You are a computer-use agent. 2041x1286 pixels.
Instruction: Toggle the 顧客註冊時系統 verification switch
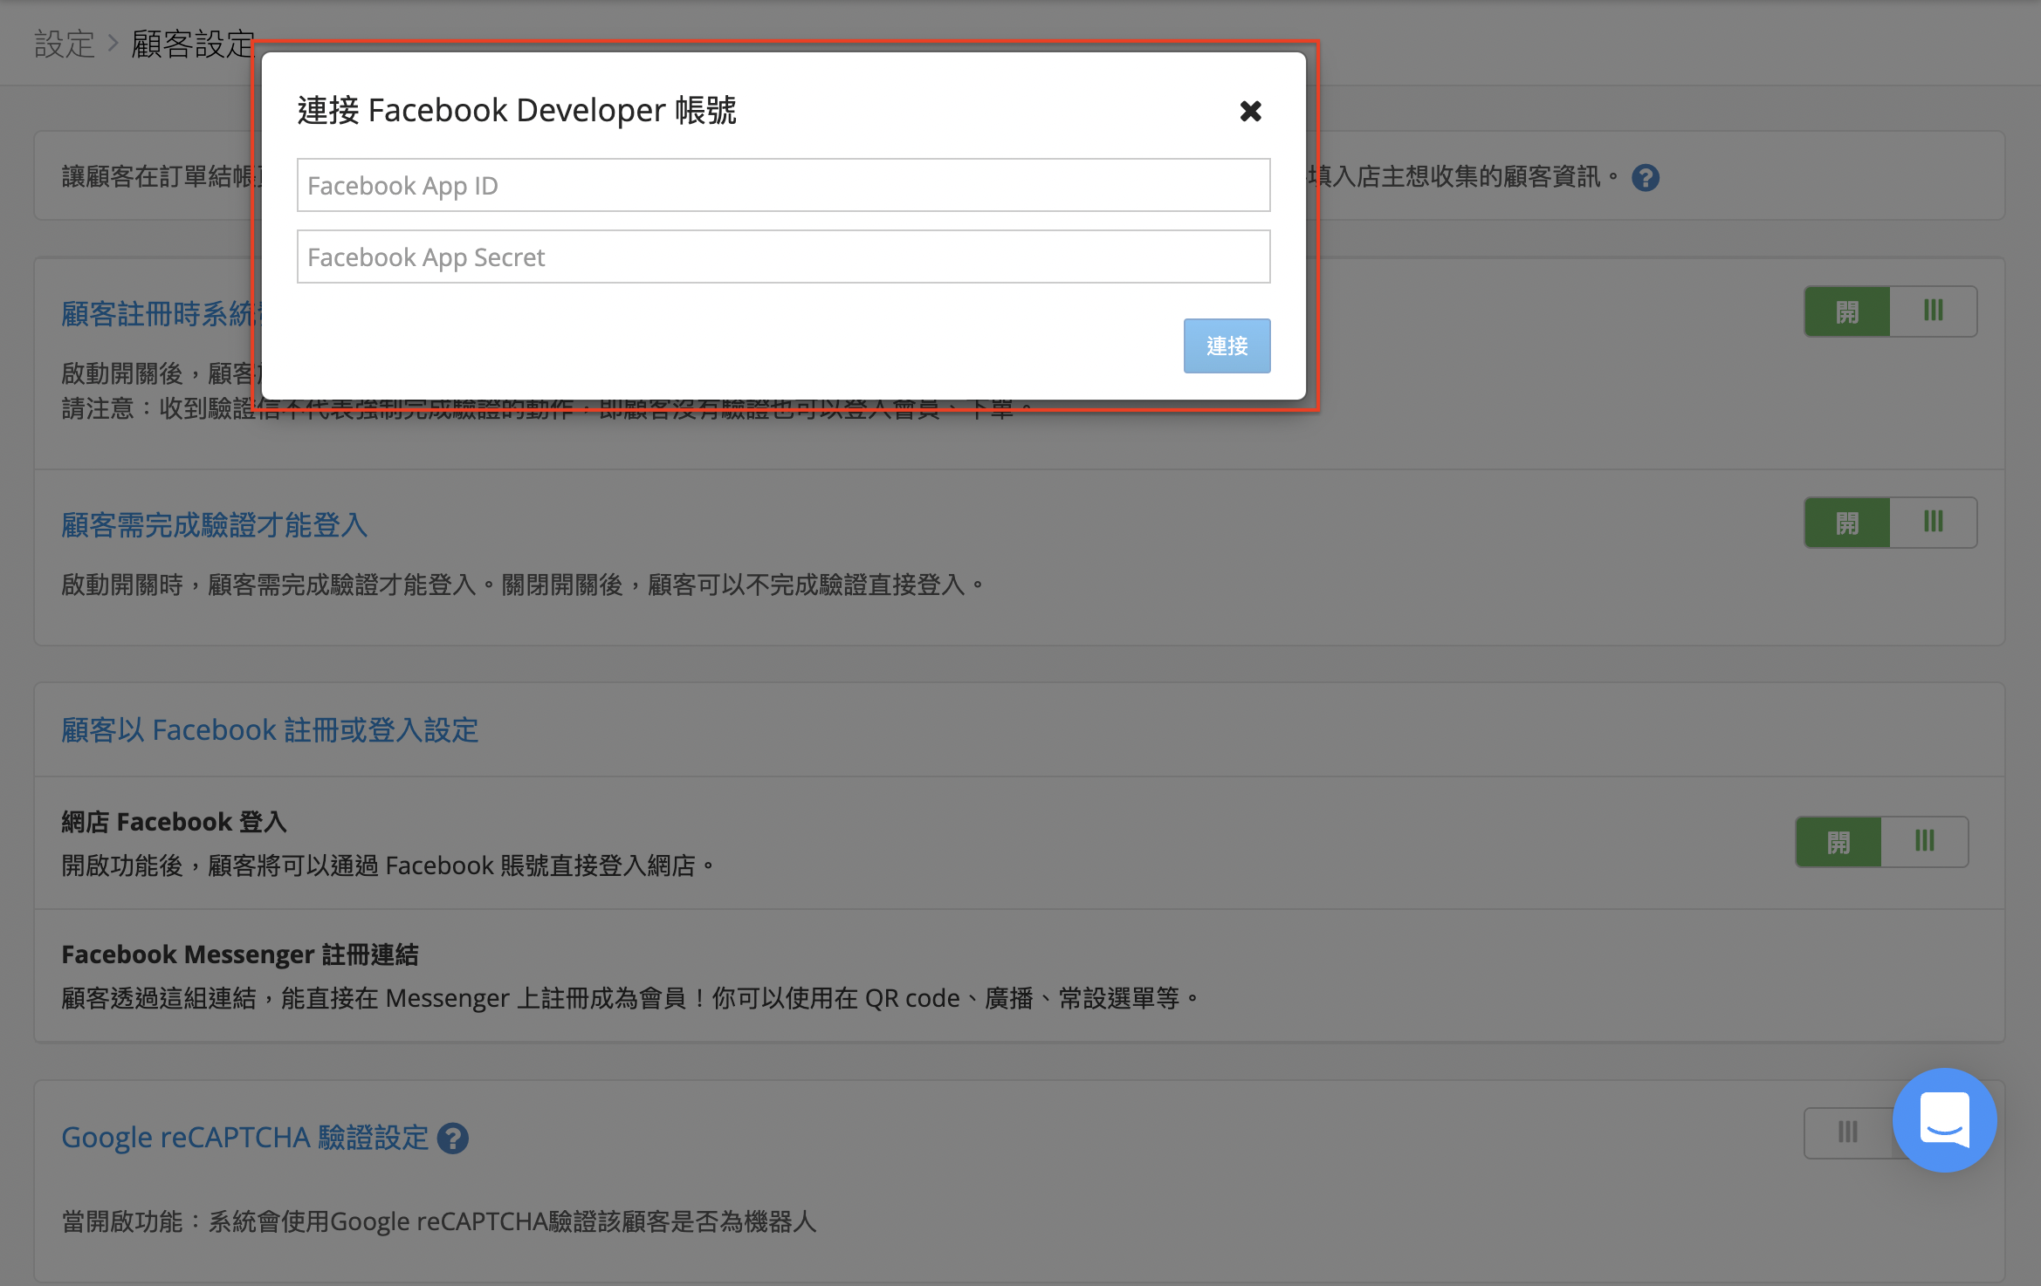(x=1890, y=311)
